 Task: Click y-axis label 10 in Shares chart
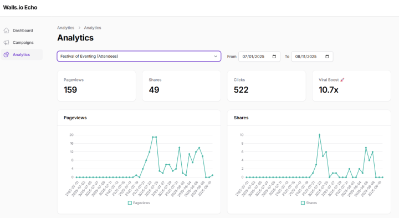point(242,135)
